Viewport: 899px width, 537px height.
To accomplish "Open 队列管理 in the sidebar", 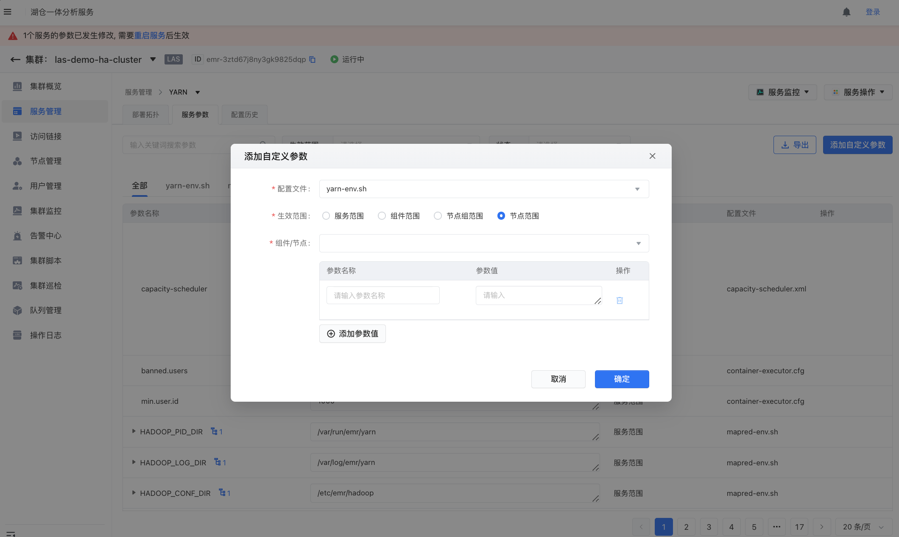I will pos(46,310).
